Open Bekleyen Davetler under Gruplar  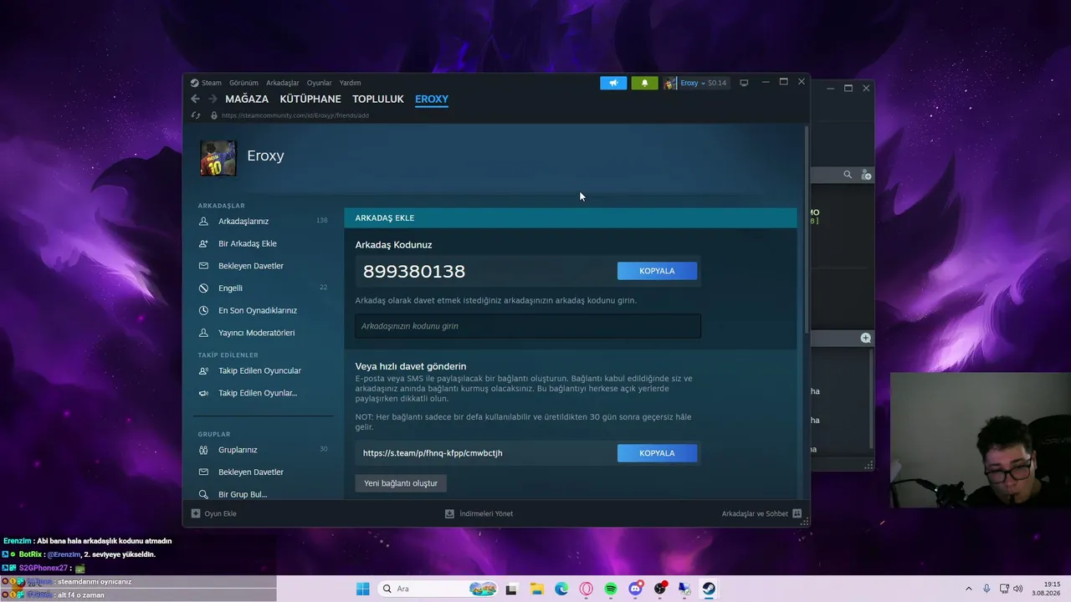point(251,472)
